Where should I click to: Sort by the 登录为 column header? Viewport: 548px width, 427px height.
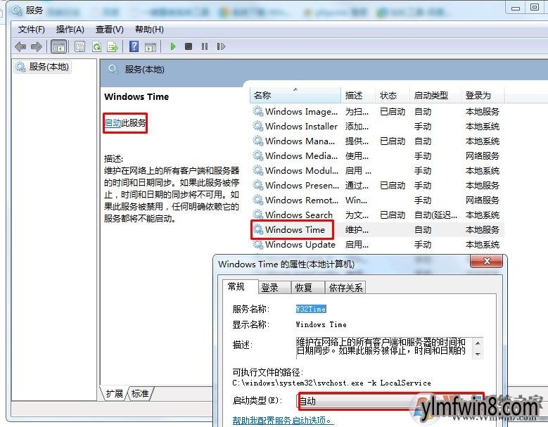click(483, 96)
